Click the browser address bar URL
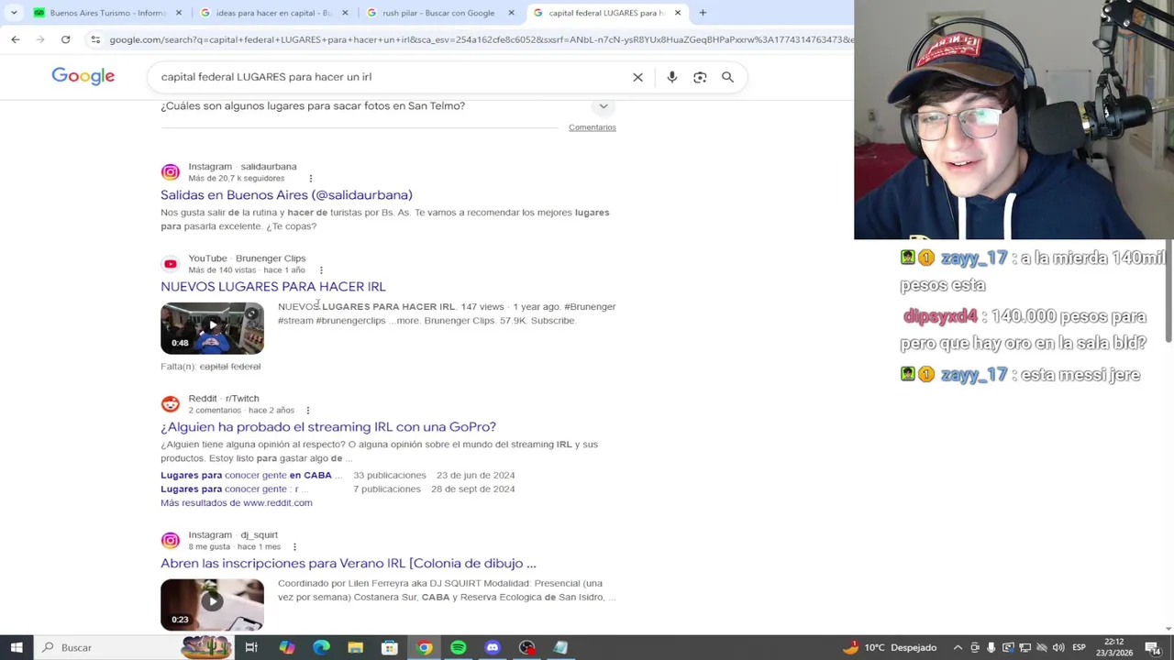Viewport: 1174px width, 660px height. [x=480, y=39]
